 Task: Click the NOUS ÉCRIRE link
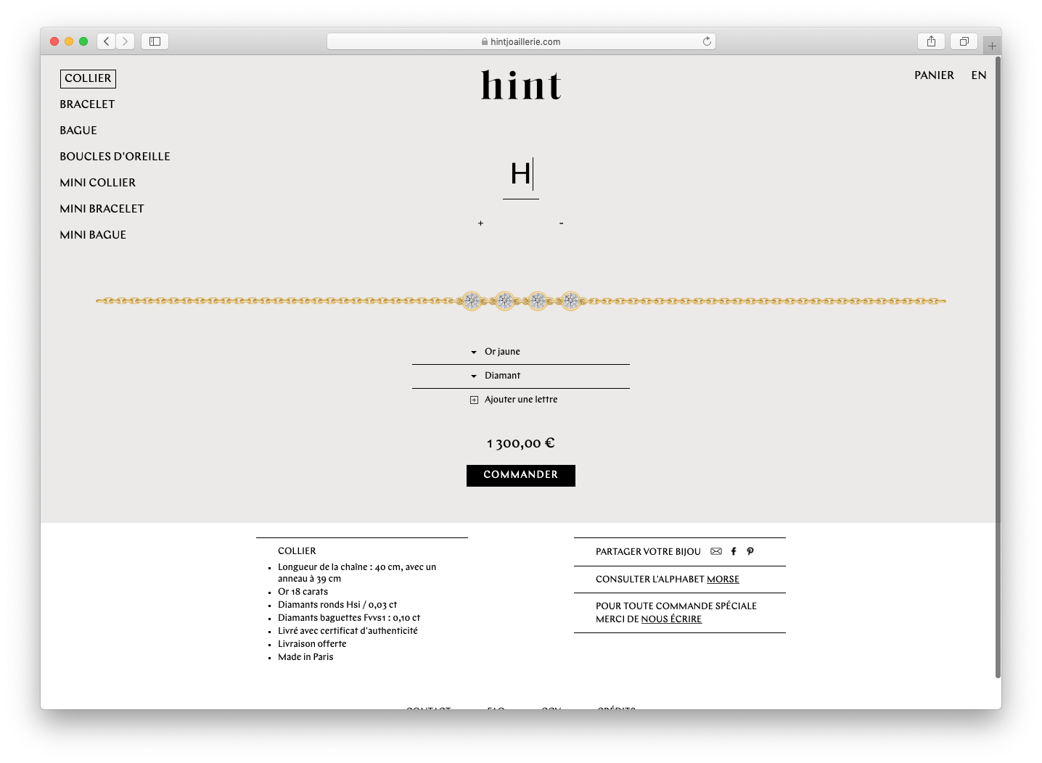point(671,619)
